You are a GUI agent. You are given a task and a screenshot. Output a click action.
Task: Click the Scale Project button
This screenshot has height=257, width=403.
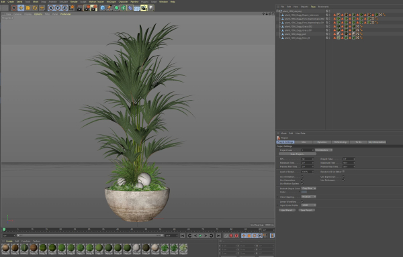tap(298, 154)
